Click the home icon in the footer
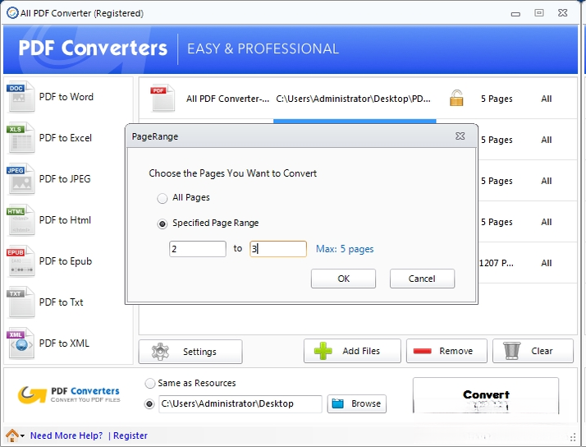This screenshot has width=586, height=447. tap(12, 435)
